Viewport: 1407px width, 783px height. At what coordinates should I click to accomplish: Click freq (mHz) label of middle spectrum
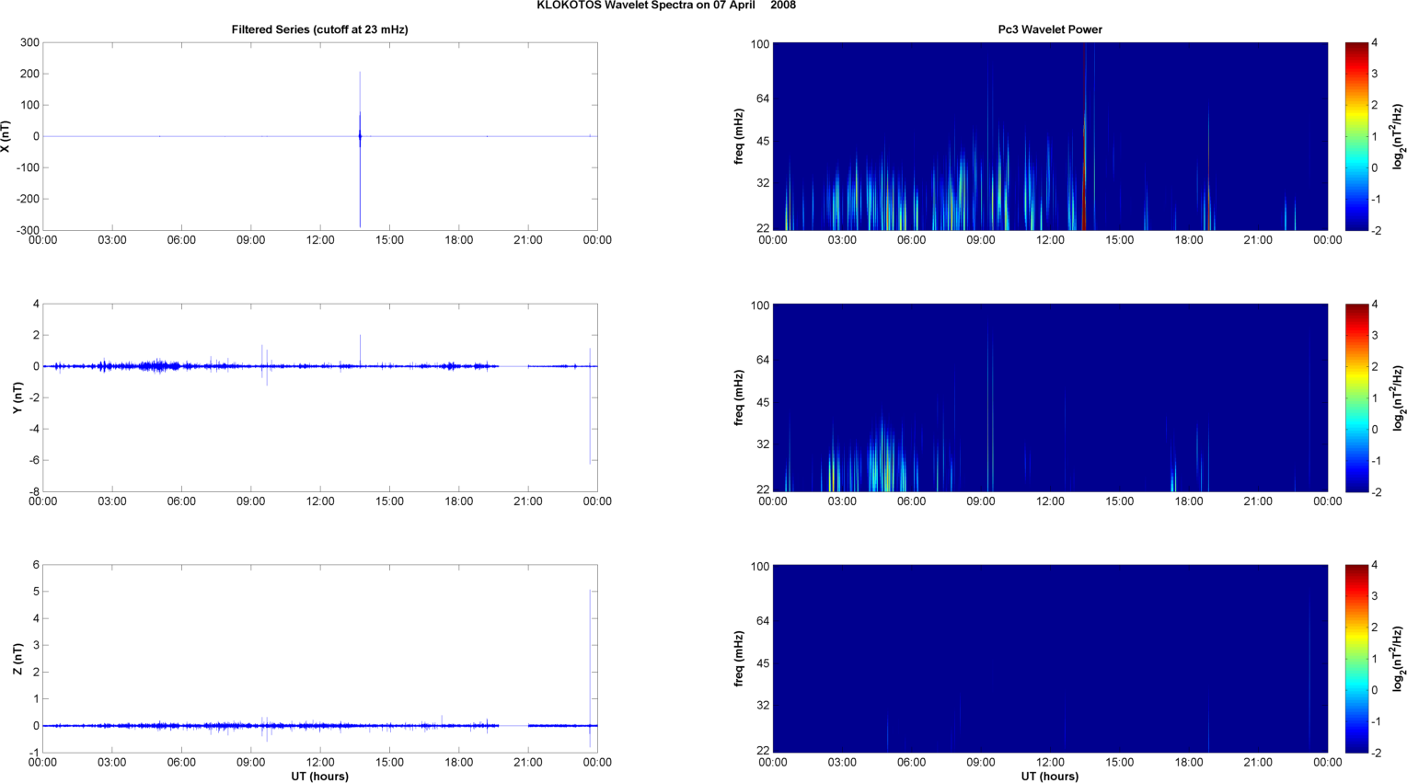(x=739, y=397)
